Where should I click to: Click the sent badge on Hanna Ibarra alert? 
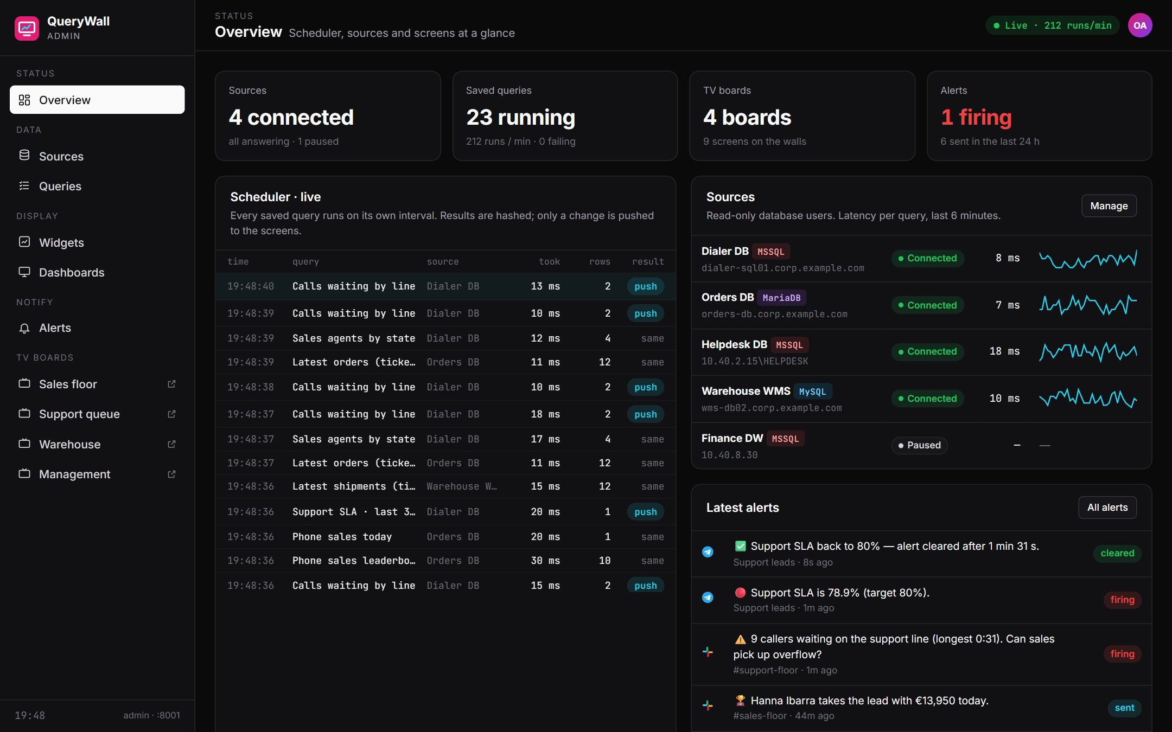[1124, 708]
